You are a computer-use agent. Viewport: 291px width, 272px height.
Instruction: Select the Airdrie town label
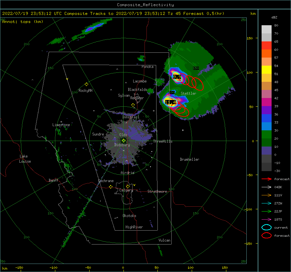(127, 173)
